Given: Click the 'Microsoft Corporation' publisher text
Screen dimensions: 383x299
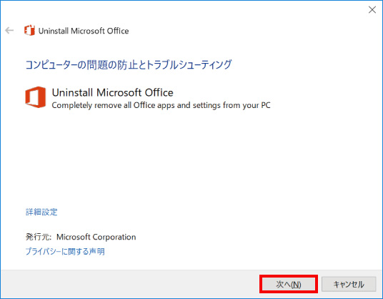Looking at the screenshot, I should coord(96,237).
